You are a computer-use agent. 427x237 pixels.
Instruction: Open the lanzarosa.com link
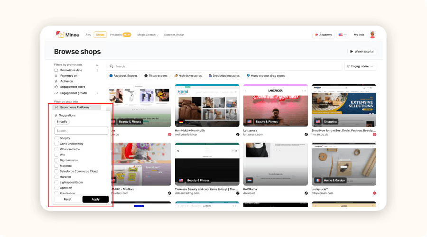coord(253,135)
